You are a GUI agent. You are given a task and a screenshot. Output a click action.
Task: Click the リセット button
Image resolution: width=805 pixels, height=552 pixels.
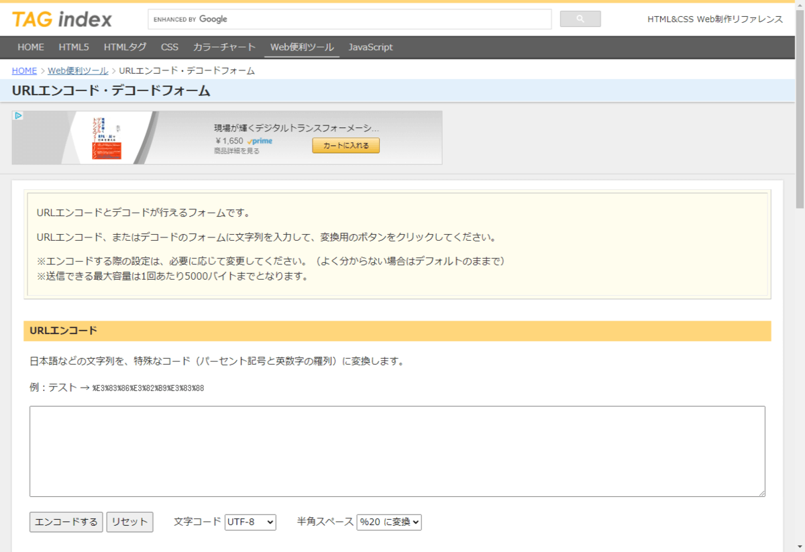point(130,522)
